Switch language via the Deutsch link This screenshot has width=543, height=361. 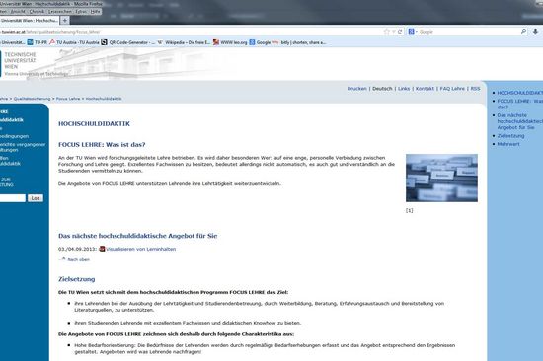(x=382, y=89)
